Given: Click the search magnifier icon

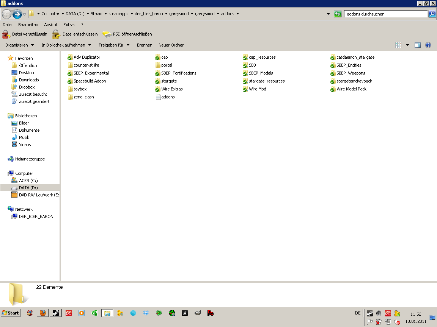Looking at the screenshot, I should pyautogui.click(x=432, y=14).
